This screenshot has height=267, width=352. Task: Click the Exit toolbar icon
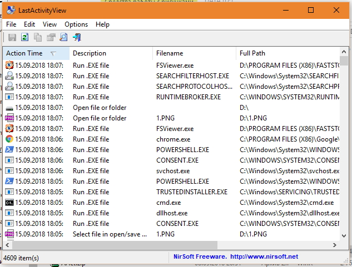77,37
